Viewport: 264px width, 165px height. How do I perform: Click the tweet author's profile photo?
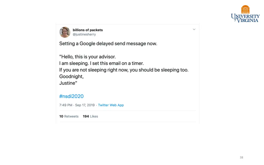tap(65, 32)
